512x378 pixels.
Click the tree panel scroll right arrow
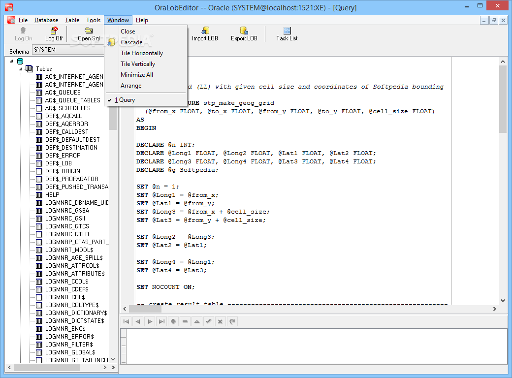tap(105, 368)
